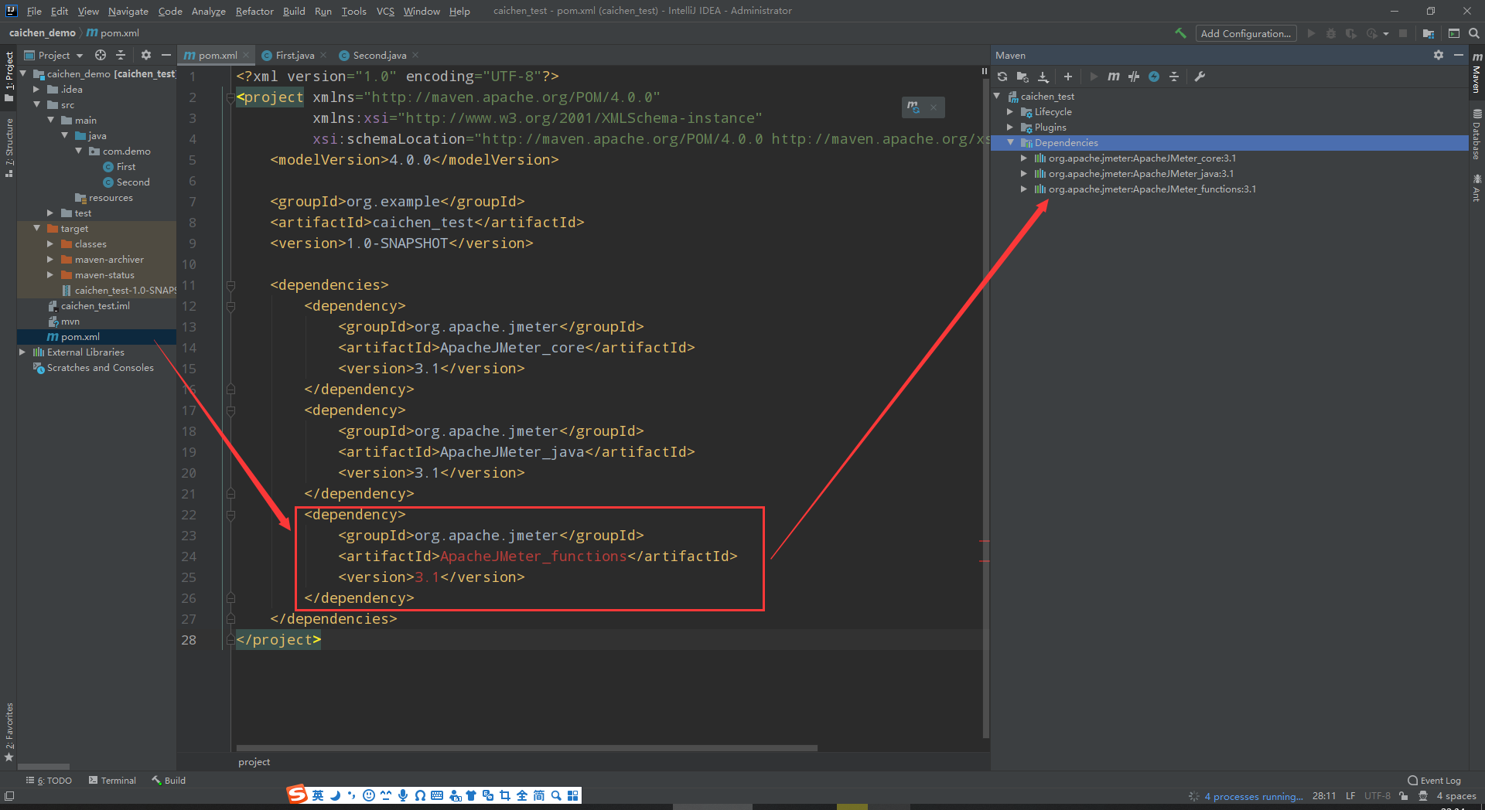This screenshot has height=810, width=1485.
Task: Toggle Sogou simplified/traditional Chinese
Action: point(539,795)
